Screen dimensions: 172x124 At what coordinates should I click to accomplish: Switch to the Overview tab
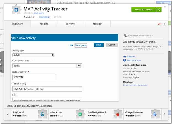17,24
